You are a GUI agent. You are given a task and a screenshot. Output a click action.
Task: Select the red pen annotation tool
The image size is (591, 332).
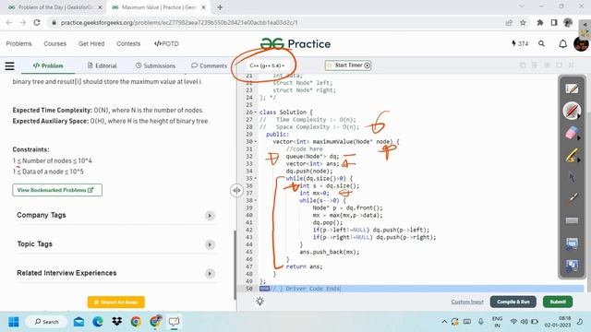(x=572, y=111)
